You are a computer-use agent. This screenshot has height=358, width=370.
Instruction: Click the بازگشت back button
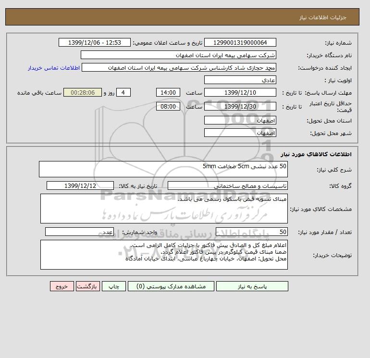click(88, 286)
